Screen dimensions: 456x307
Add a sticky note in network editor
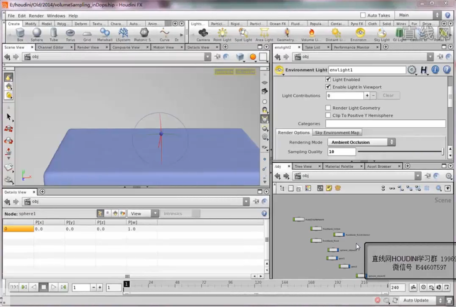[329, 188]
